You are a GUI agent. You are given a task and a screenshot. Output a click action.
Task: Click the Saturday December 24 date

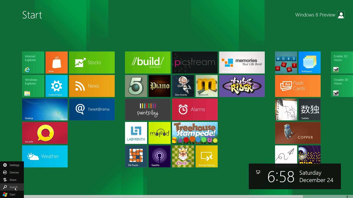click(x=316, y=177)
